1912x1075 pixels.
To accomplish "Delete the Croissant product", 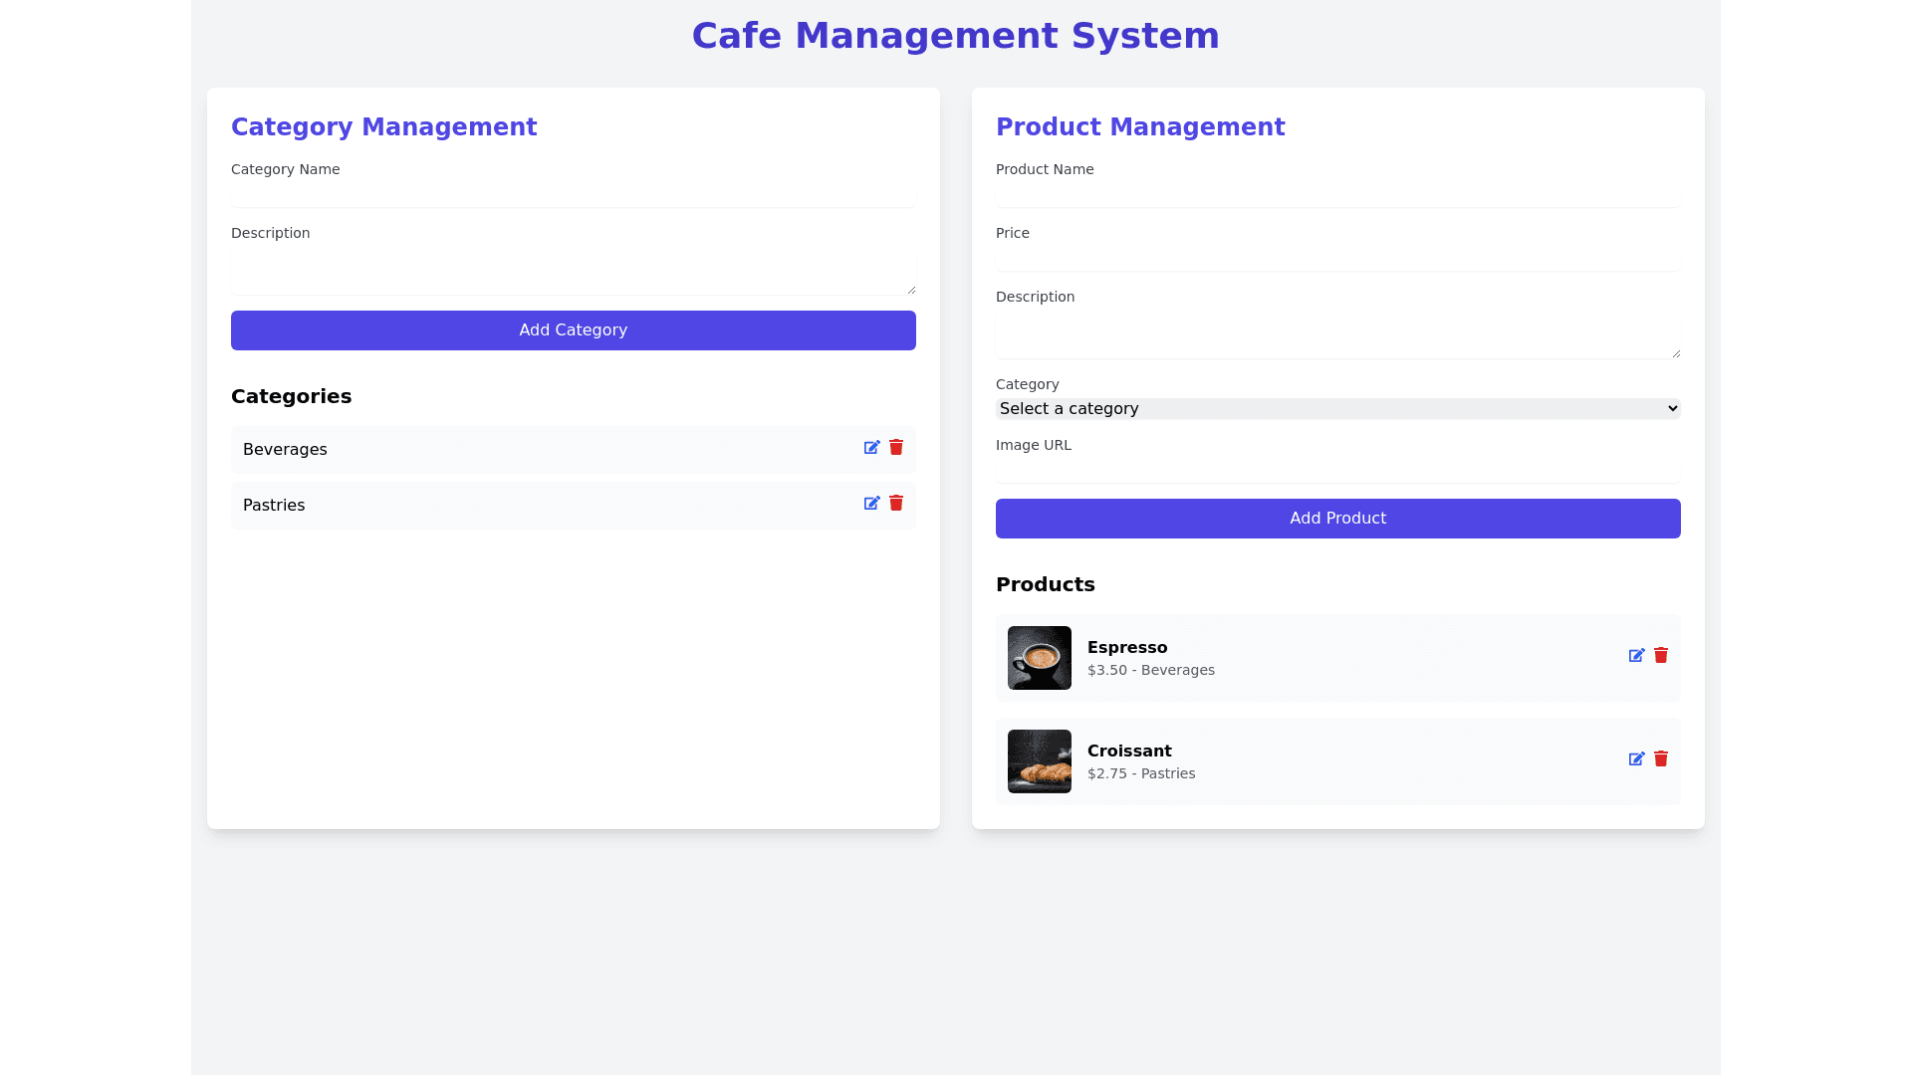I will point(1661,759).
